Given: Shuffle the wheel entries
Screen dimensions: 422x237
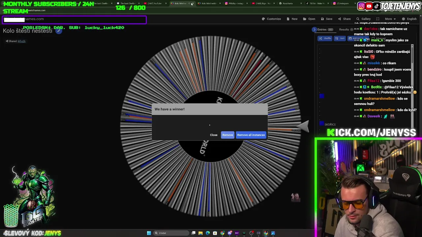Looking at the screenshot, I should [325, 39].
